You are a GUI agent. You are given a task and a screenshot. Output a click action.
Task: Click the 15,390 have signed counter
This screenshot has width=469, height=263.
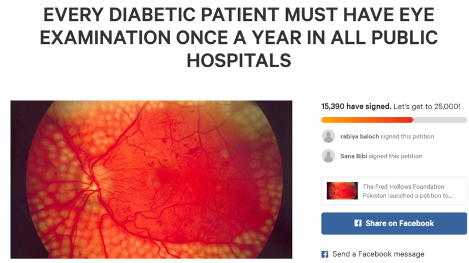pos(356,106)
